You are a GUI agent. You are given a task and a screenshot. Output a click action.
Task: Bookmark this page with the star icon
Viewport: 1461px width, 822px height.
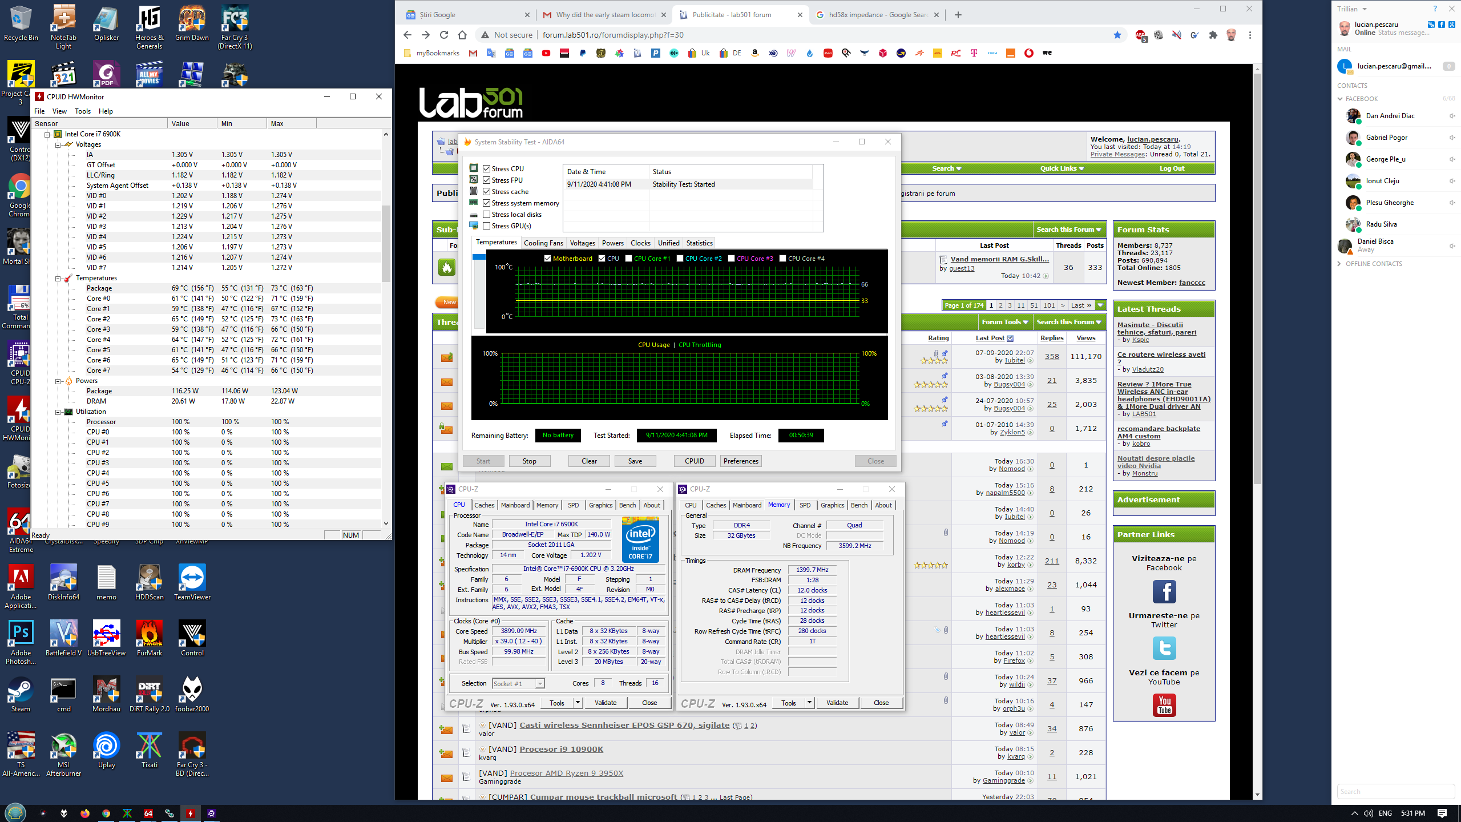click(1117, 35)
